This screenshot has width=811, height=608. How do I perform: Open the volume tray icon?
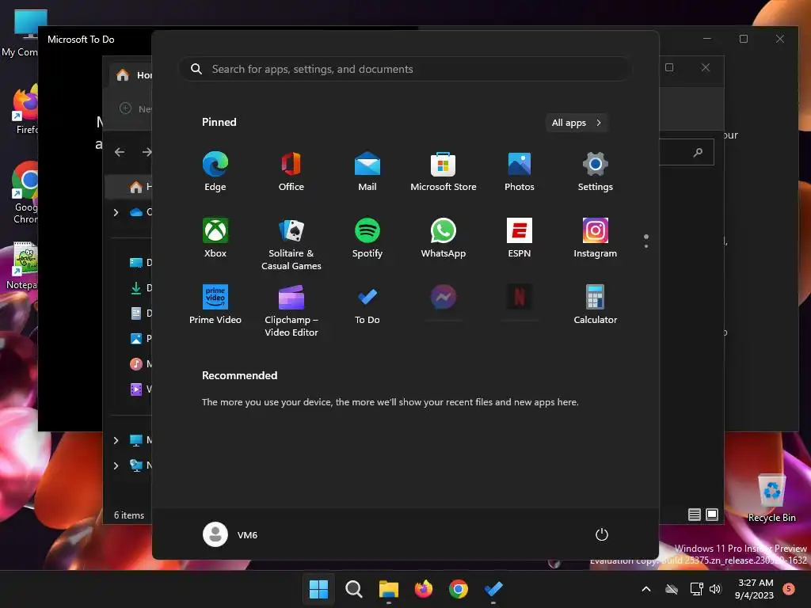click(715, 589)
